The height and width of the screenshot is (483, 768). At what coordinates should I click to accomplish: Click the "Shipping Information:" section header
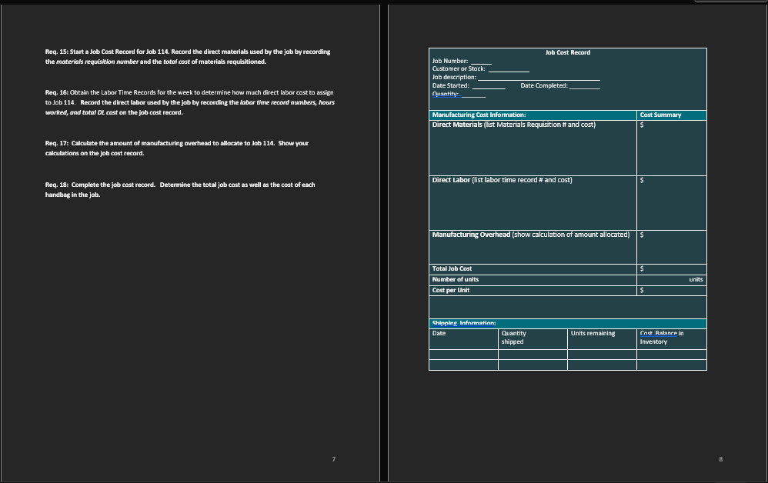pyautogui.click(x=464, y=324)
